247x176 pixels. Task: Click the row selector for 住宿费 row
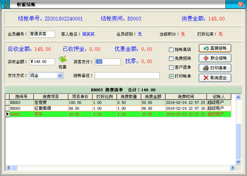(x=7, y=103)
